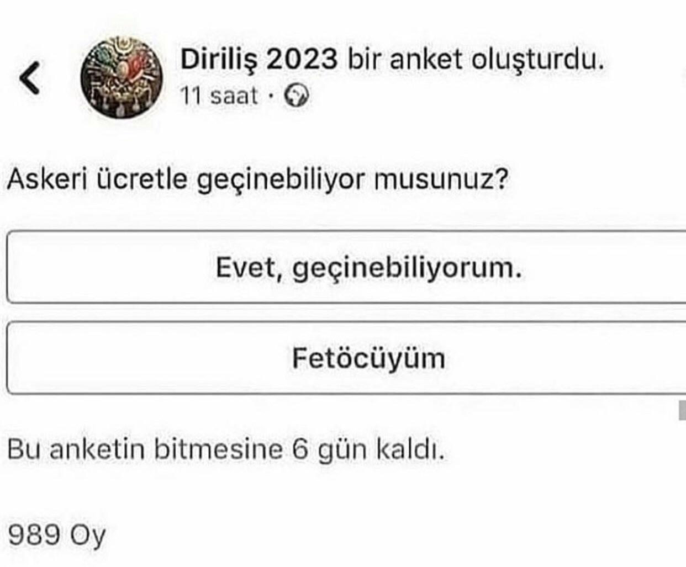Tap the Ottoman coat of arms avatar
The image size is (686, 567).
pos(122,77)
